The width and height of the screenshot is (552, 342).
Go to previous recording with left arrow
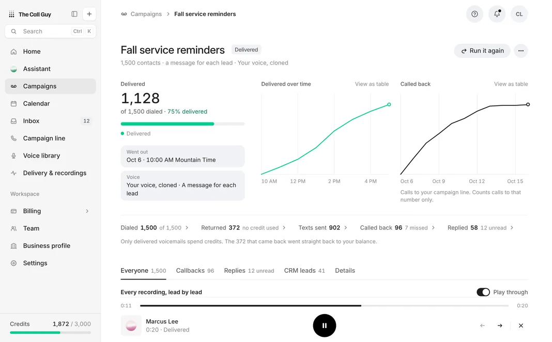coord(482,325)
